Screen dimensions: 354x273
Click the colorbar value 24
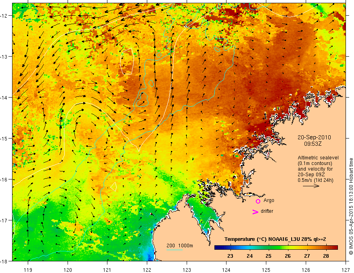tap(249, 256)
